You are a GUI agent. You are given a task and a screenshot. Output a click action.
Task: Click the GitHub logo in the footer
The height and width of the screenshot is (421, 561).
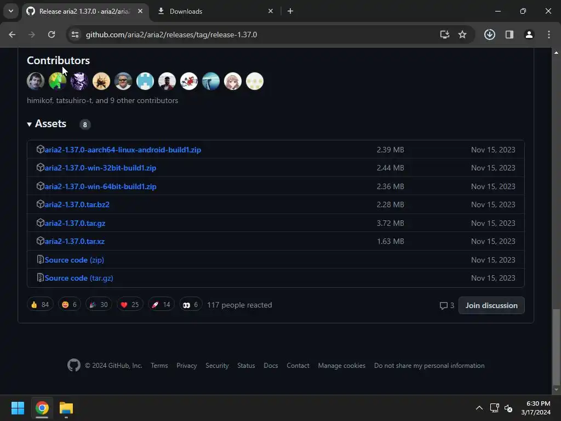point(74,365)
